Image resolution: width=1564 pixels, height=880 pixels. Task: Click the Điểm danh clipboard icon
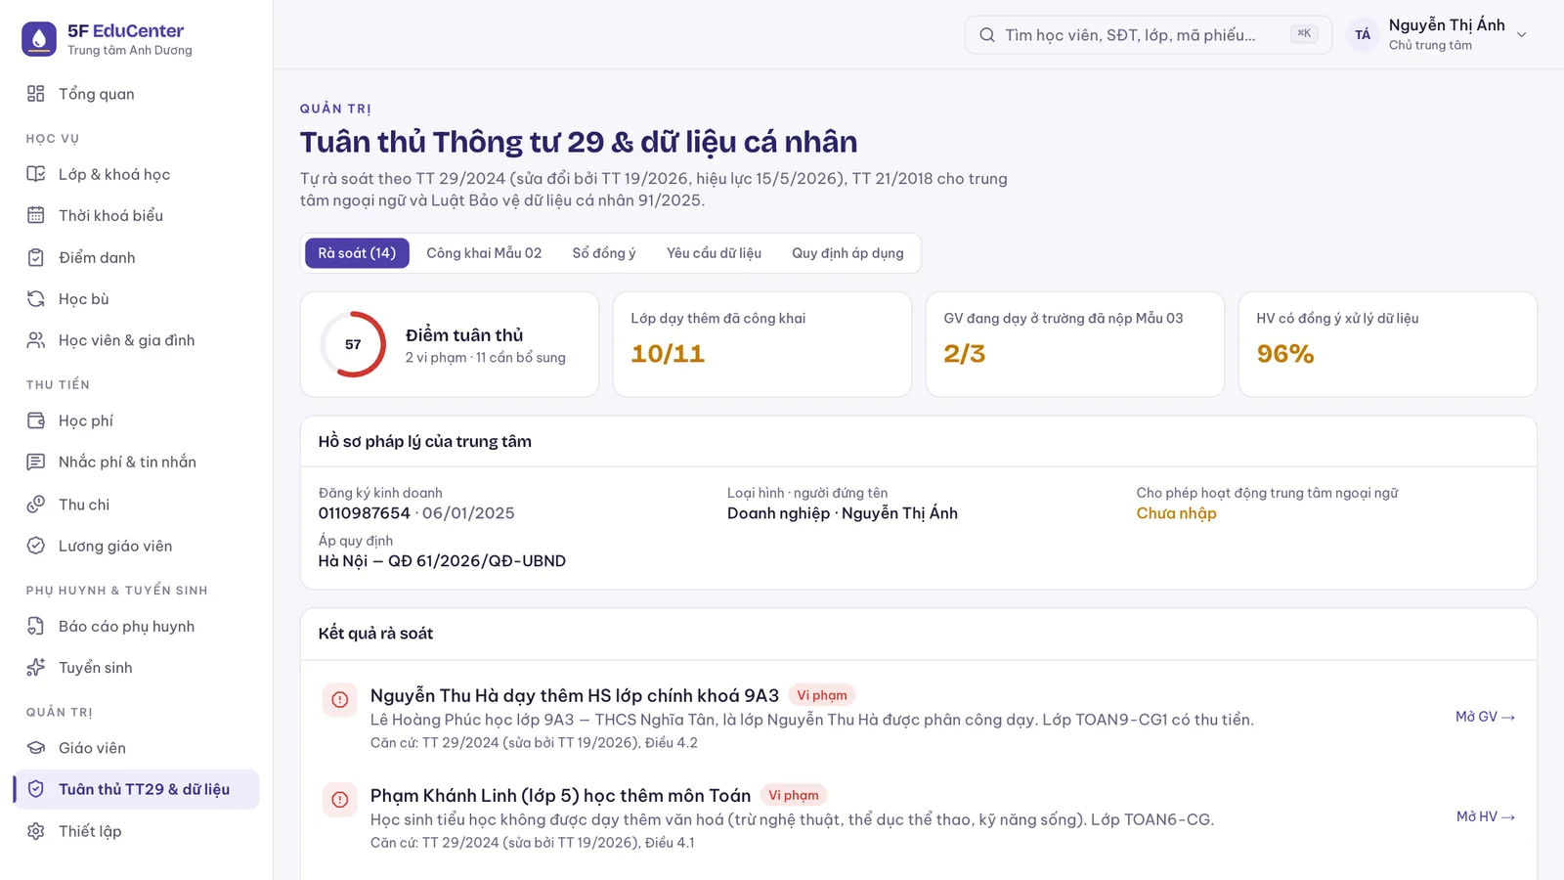pos(36,257)
